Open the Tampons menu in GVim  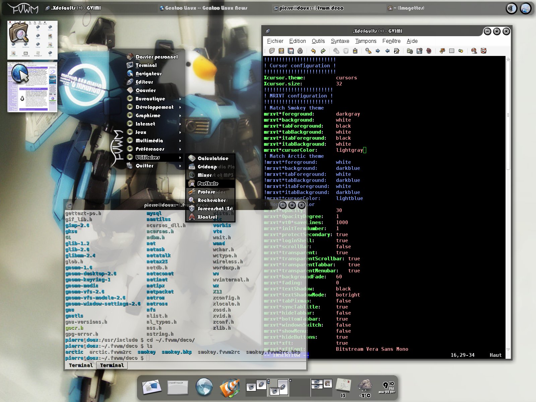[x=366, y=41]
